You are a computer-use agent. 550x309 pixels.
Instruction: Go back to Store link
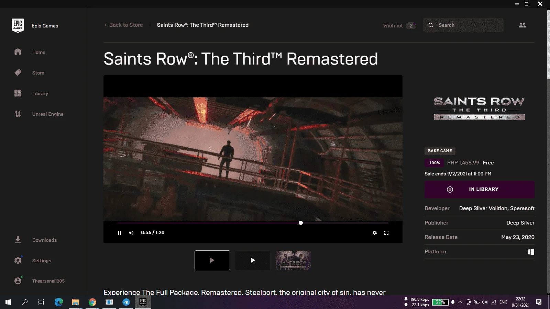[x=124, y=25]
